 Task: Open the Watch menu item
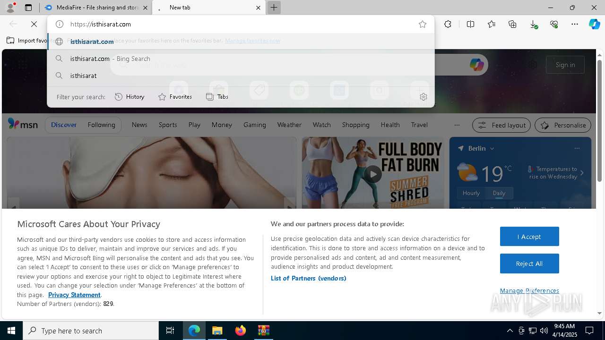(322, 125)
